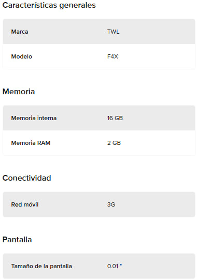Screen dimensions: 197x279
Task: Click the F4X model value
Action: [x=112, y=56]
